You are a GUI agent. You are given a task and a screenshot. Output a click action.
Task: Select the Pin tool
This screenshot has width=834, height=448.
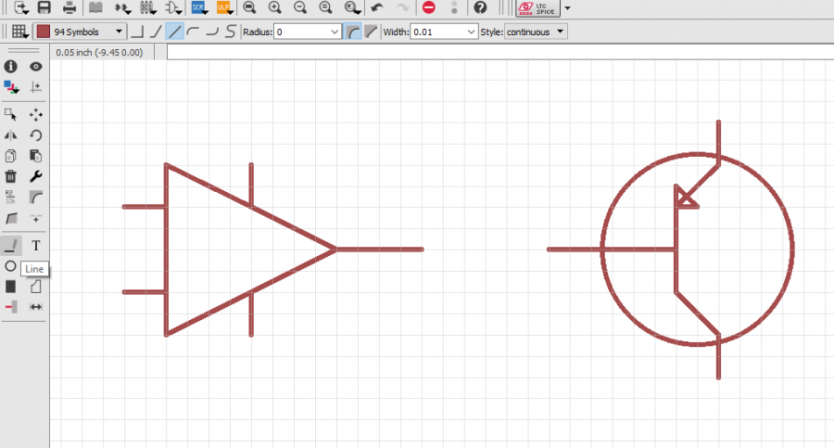10,307
